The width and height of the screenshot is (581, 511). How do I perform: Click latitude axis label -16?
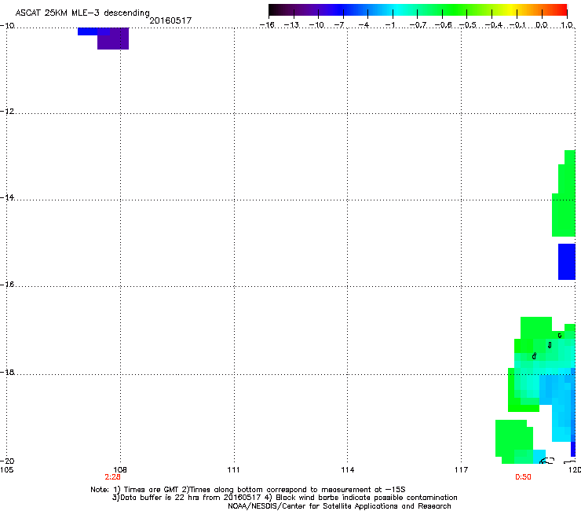tap(7, 285)
